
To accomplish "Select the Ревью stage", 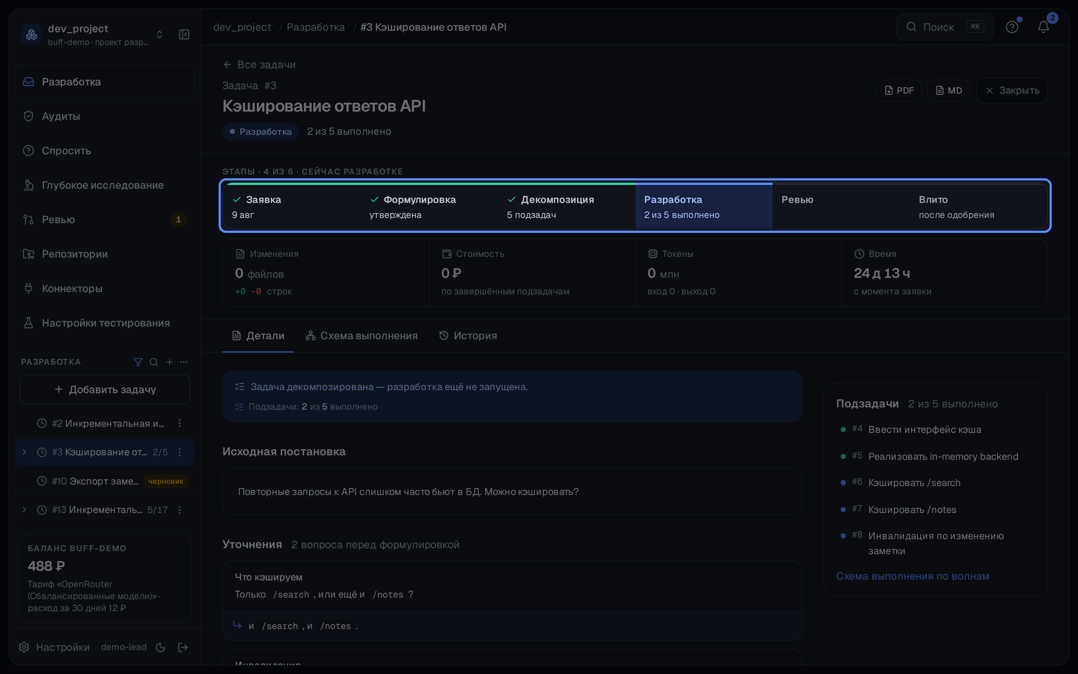I will [841, 206].
